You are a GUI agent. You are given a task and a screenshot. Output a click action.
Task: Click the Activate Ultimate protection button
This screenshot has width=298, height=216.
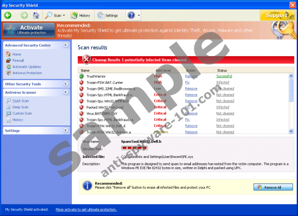[28, 30]
